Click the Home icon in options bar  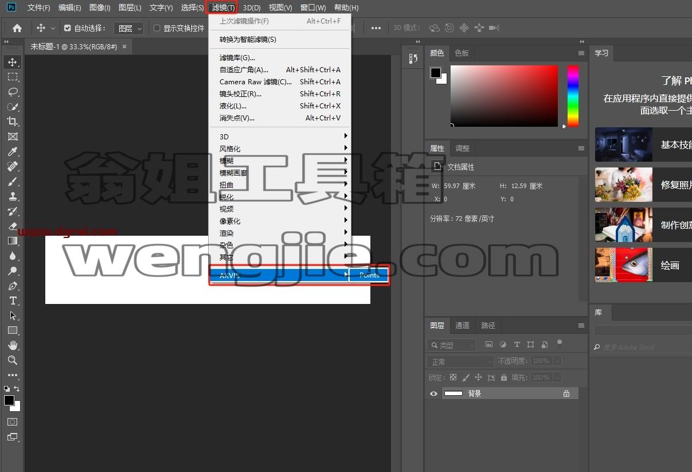point(17,28)
